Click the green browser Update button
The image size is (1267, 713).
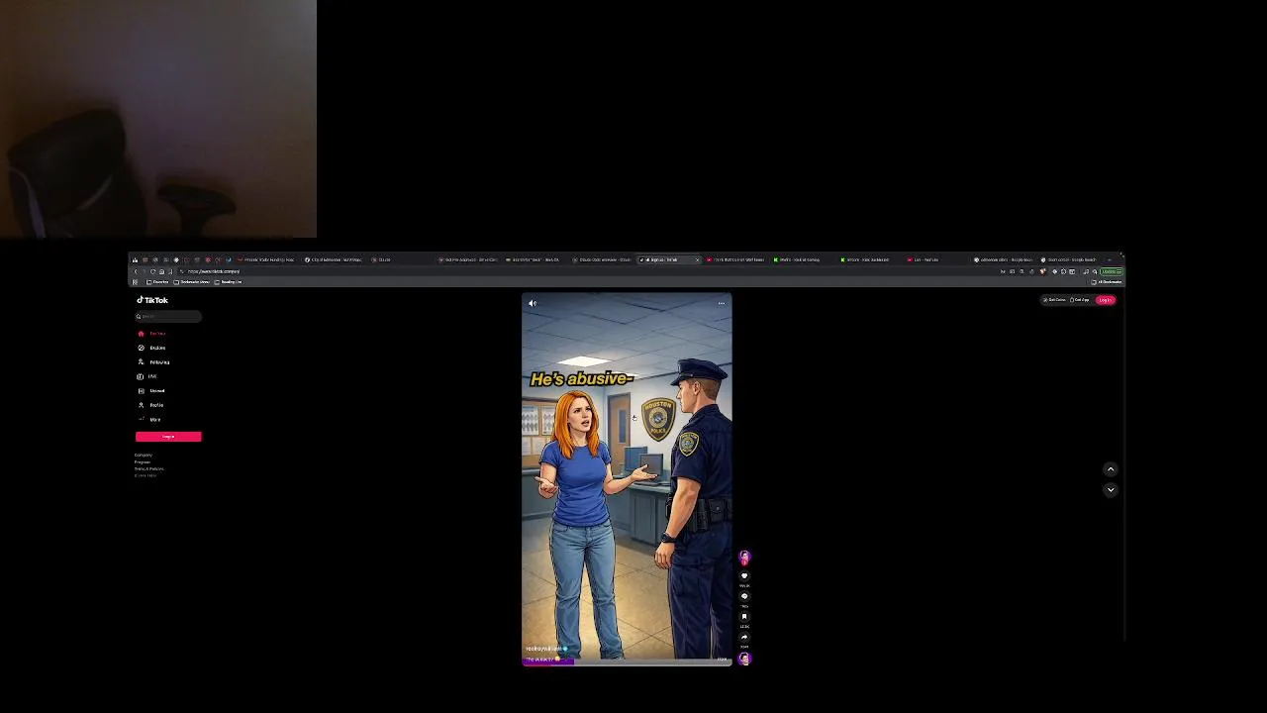[1112, 271]
